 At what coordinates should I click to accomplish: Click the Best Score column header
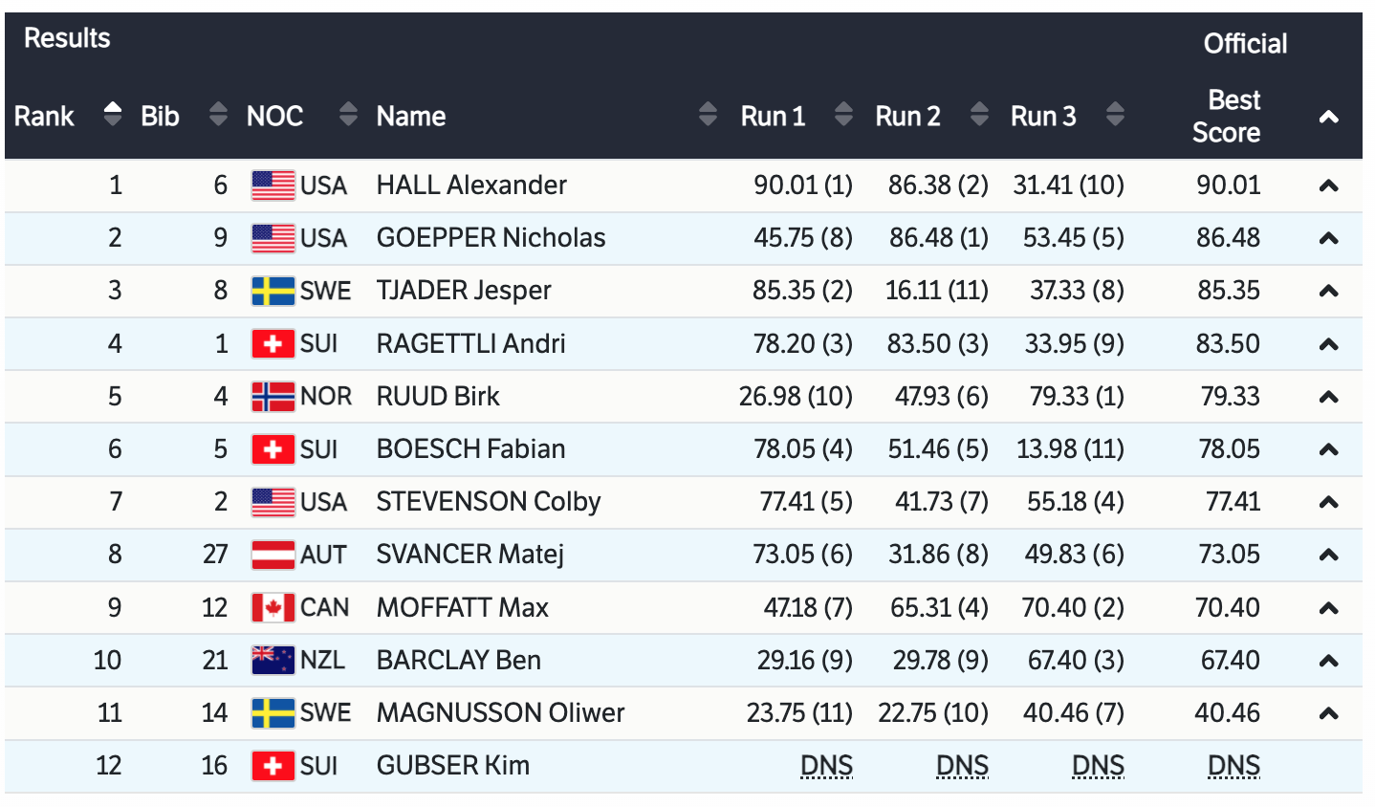coord(1227,116)
